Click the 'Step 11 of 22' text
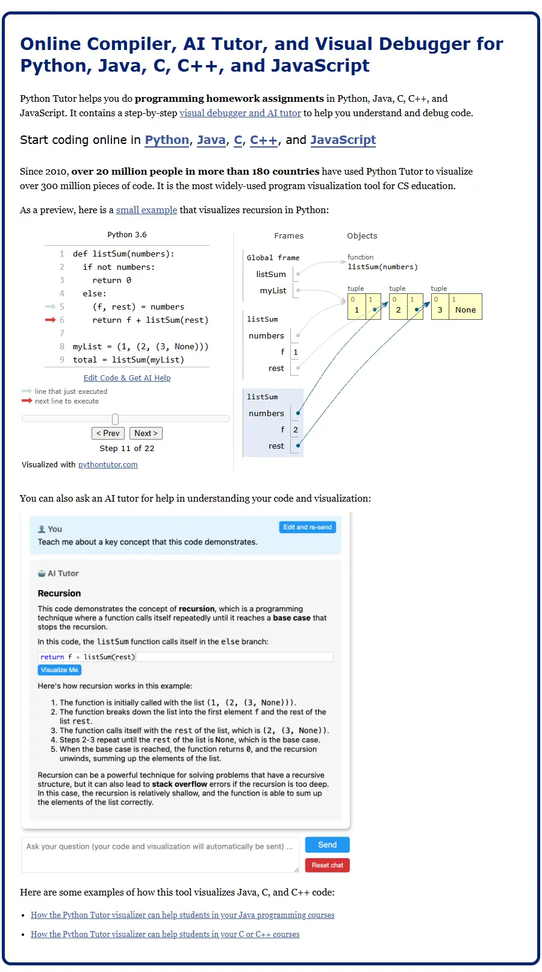The height and width of the screenshot is (972, 542). [127, 449]
